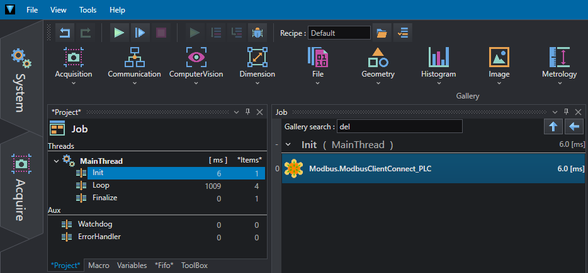Open the Acquire side tab

[21, 188]
